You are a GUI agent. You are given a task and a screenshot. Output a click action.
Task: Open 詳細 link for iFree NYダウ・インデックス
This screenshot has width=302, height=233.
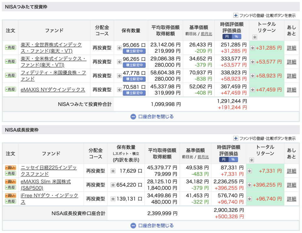(x=291, y=199)
